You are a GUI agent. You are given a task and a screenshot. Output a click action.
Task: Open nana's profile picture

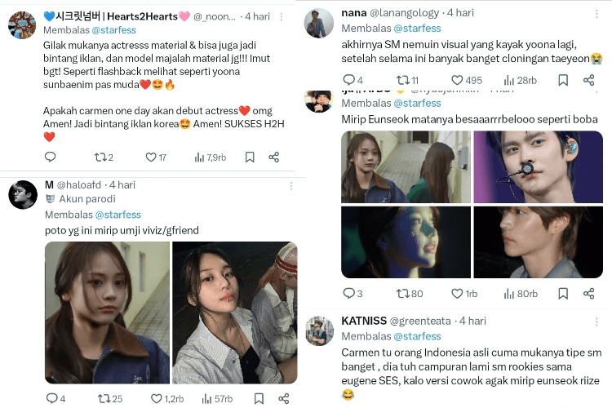319,23
